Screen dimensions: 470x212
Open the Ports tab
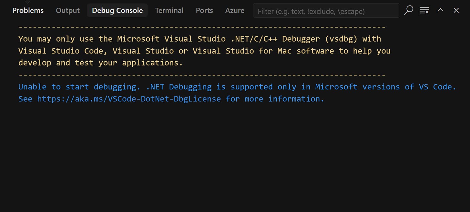coord(204,10)
